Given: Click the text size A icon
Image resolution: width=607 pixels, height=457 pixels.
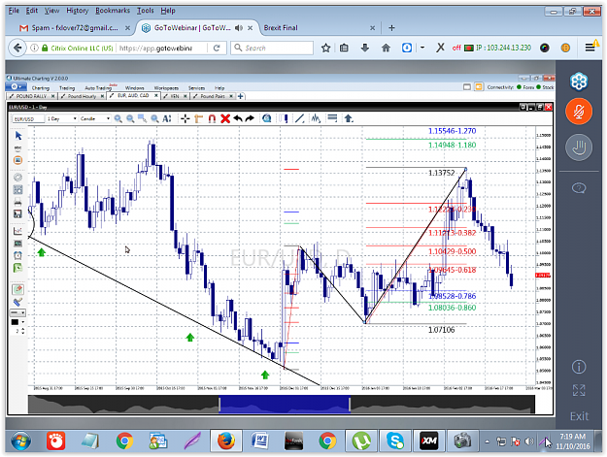Looking at the screenshot, I should tap(167, 118).
